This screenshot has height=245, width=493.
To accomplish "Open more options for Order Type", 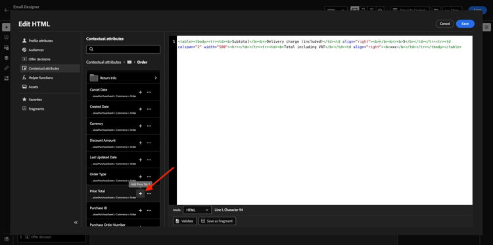I will [x=149, y=177].
